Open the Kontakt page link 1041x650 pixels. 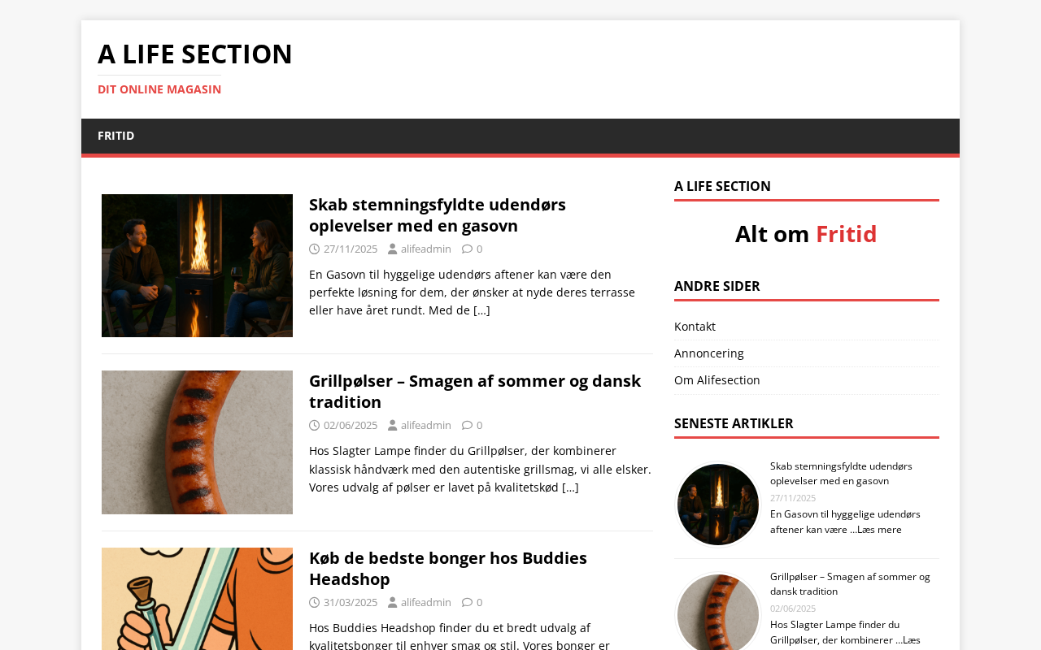[x=695, y=327]
